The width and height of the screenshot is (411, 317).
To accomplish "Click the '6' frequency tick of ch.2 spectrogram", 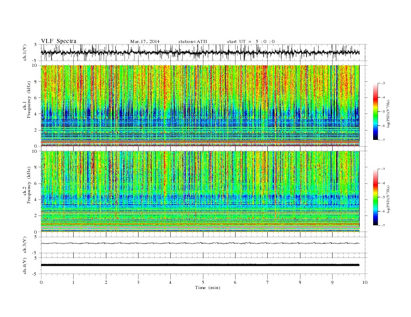I will 36,183.
